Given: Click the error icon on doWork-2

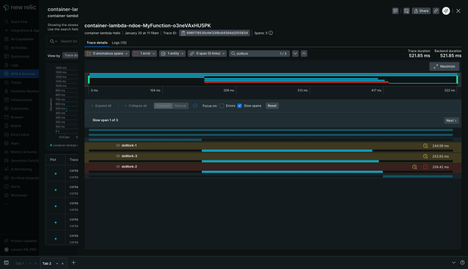Looking at the screenshot, I should pos(425,167).
